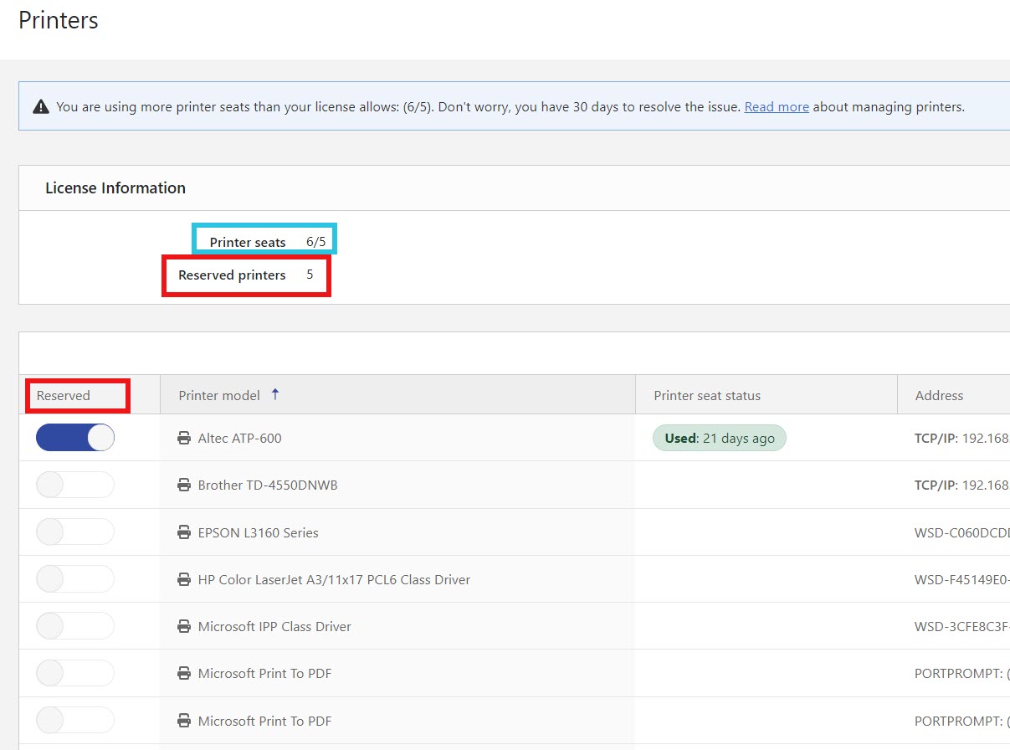Click the warning triangle icon in the license banner
The image size is (1010, 750).
click(41, 106)
